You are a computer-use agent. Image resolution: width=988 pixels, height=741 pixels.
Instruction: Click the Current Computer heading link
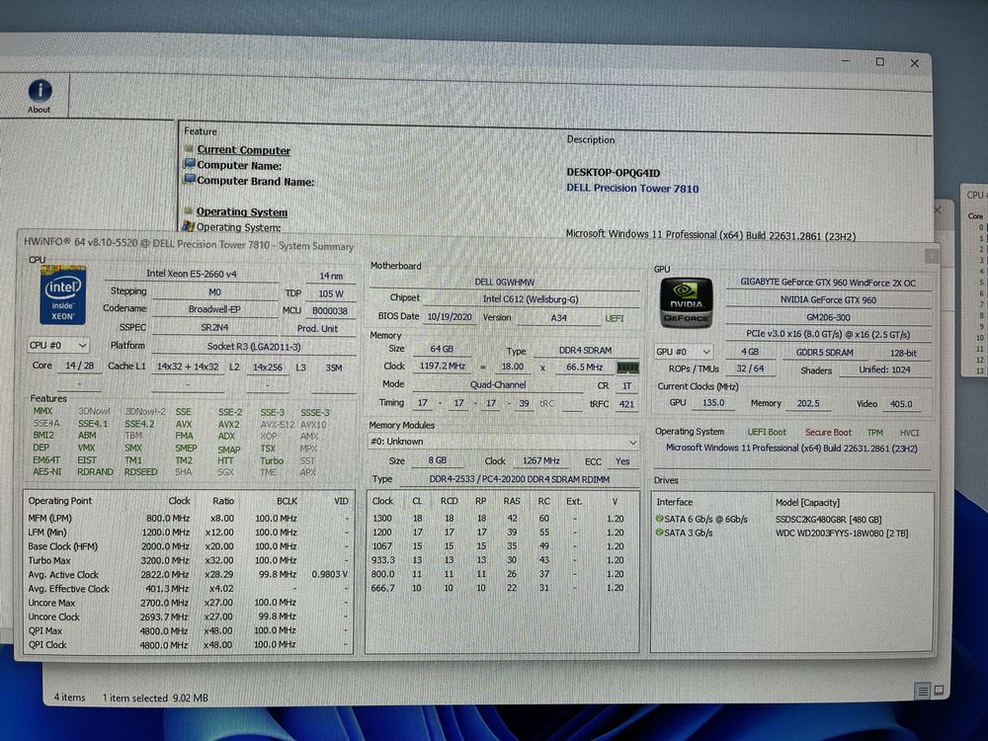(243, 150)
